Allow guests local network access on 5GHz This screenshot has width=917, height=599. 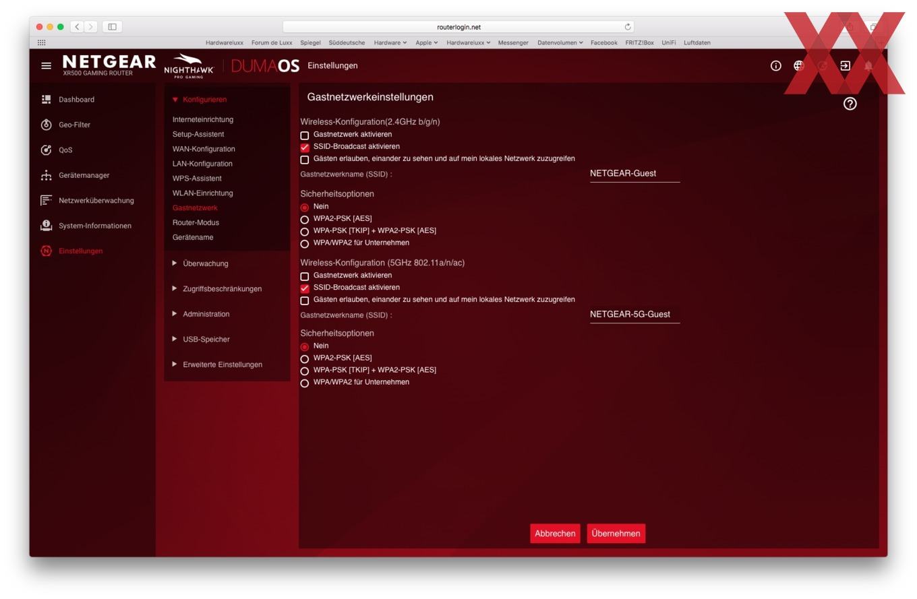(304, 301)
